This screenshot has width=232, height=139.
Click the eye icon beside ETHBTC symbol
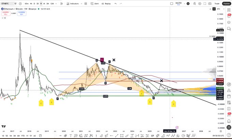pos(15,3)
